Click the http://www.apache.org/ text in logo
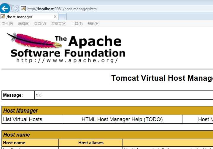 click(67, 61)
